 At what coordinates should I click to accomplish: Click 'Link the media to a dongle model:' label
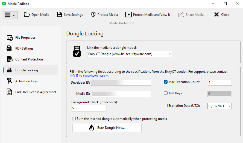click(x=112, y=48)
